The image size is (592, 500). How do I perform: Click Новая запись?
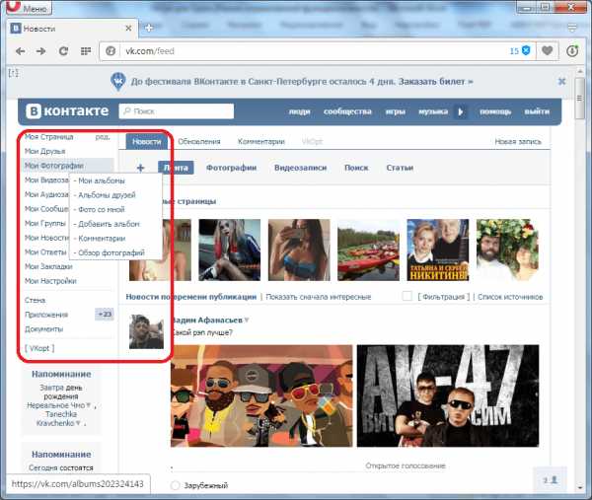pyautogui.click(x=518, y=141)
